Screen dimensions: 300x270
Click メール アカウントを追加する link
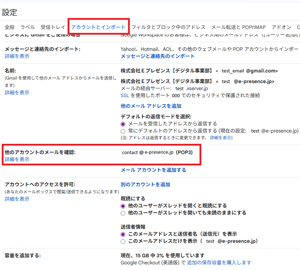(153, 170)
